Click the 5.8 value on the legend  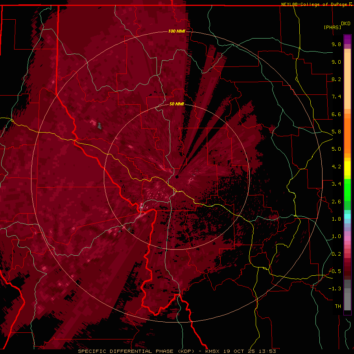point(336,132)
